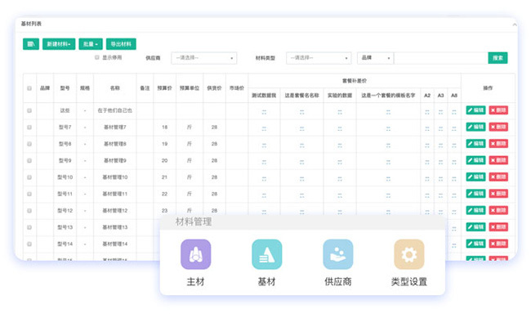Click the package price icon under 测试数据我 for 型号7
Screen dimensions: 531x327
[264, 127]
